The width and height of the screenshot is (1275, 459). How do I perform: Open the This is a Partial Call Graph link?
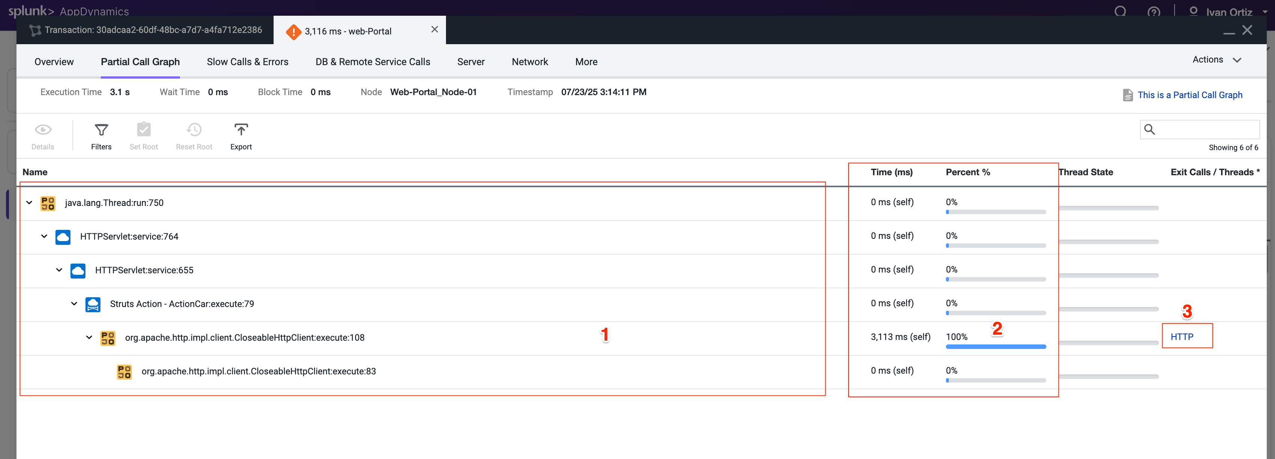[1190, 95]
